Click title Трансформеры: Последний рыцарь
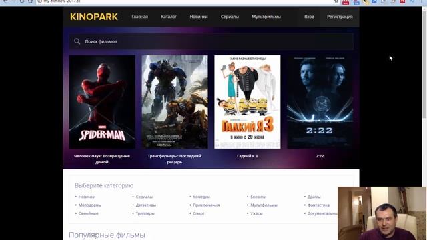Image resolution: width=427 pixels, height=240 pixels. click(x=175, y=159)
